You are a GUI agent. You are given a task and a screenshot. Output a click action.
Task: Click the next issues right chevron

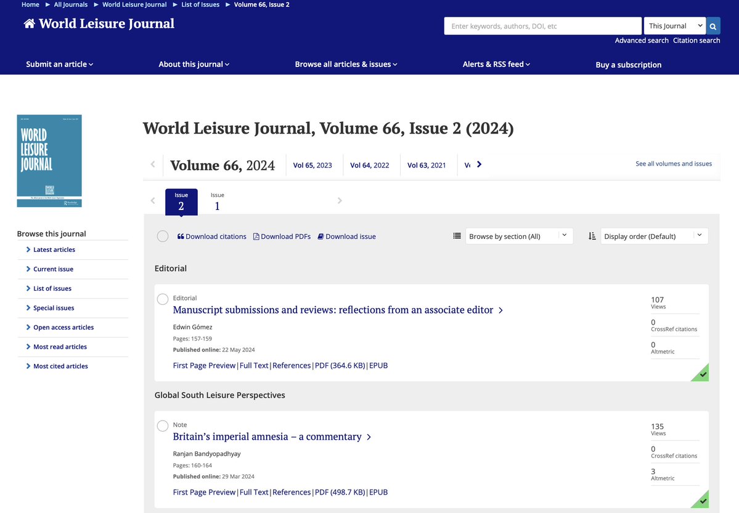coord(340,201)
